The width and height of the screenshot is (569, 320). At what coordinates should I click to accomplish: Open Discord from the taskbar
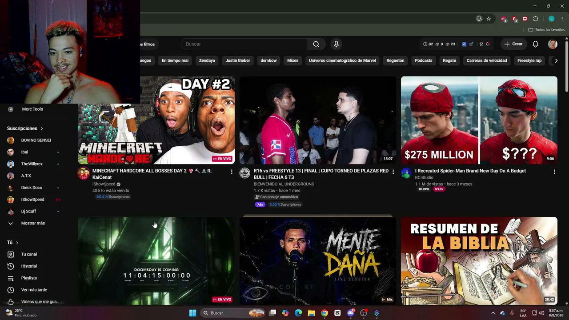coord(351,313)
